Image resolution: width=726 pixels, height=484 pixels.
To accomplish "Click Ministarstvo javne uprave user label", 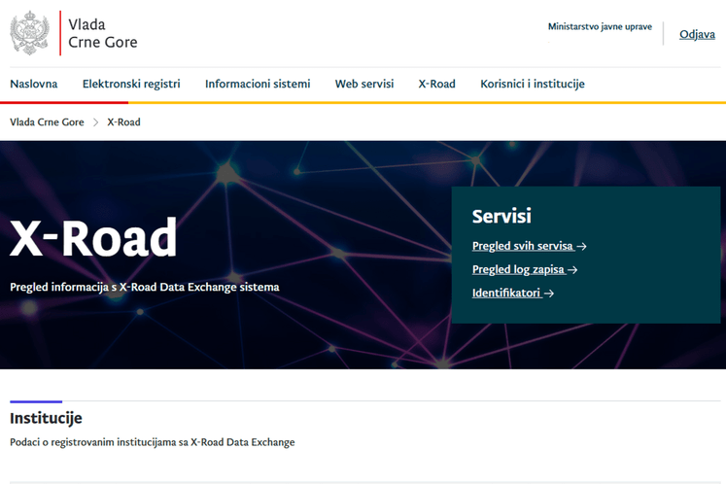I will pos(600,27).
